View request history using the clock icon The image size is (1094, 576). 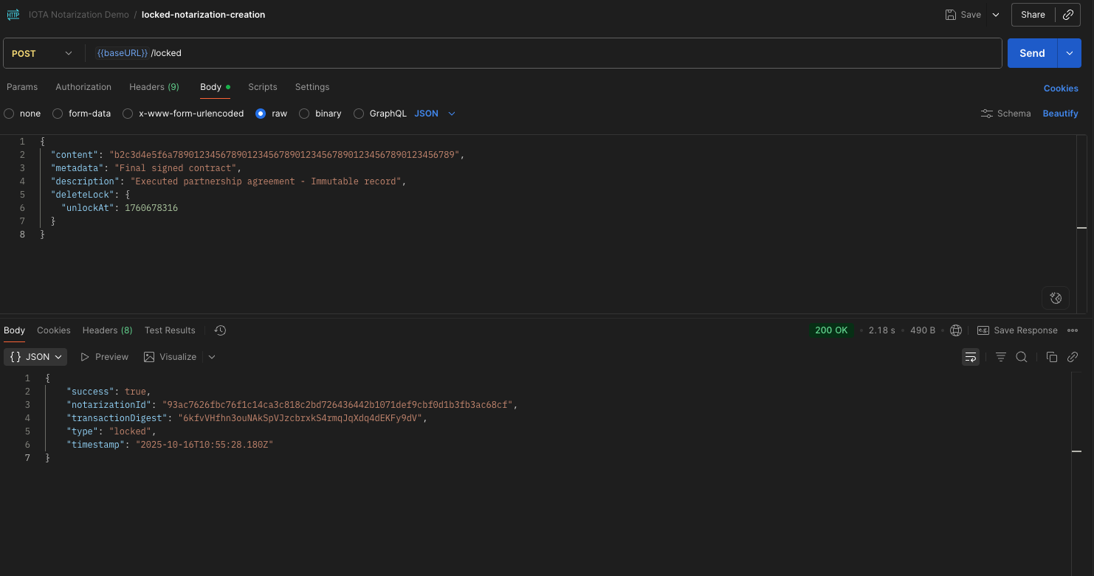[219, 330]
